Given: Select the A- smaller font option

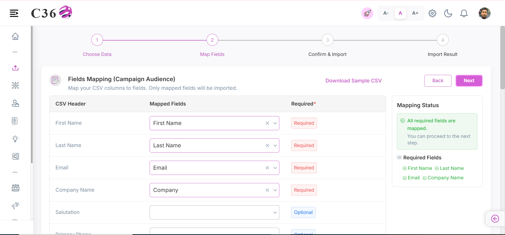Looking at the screenshot, I should (x=386, y=13).
